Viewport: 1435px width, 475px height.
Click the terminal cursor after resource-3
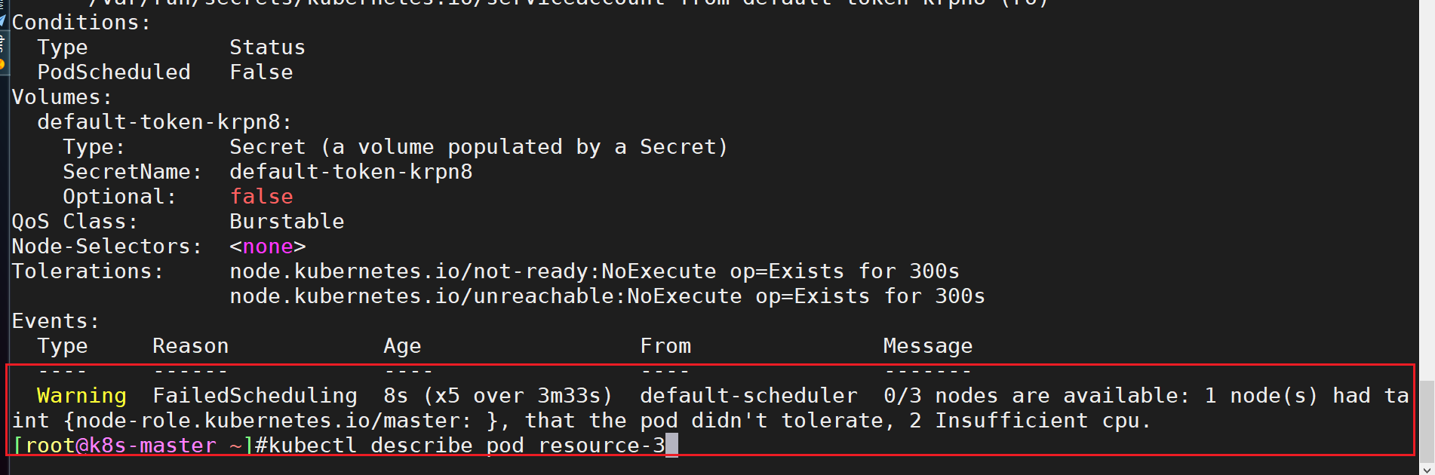point(671,445)
